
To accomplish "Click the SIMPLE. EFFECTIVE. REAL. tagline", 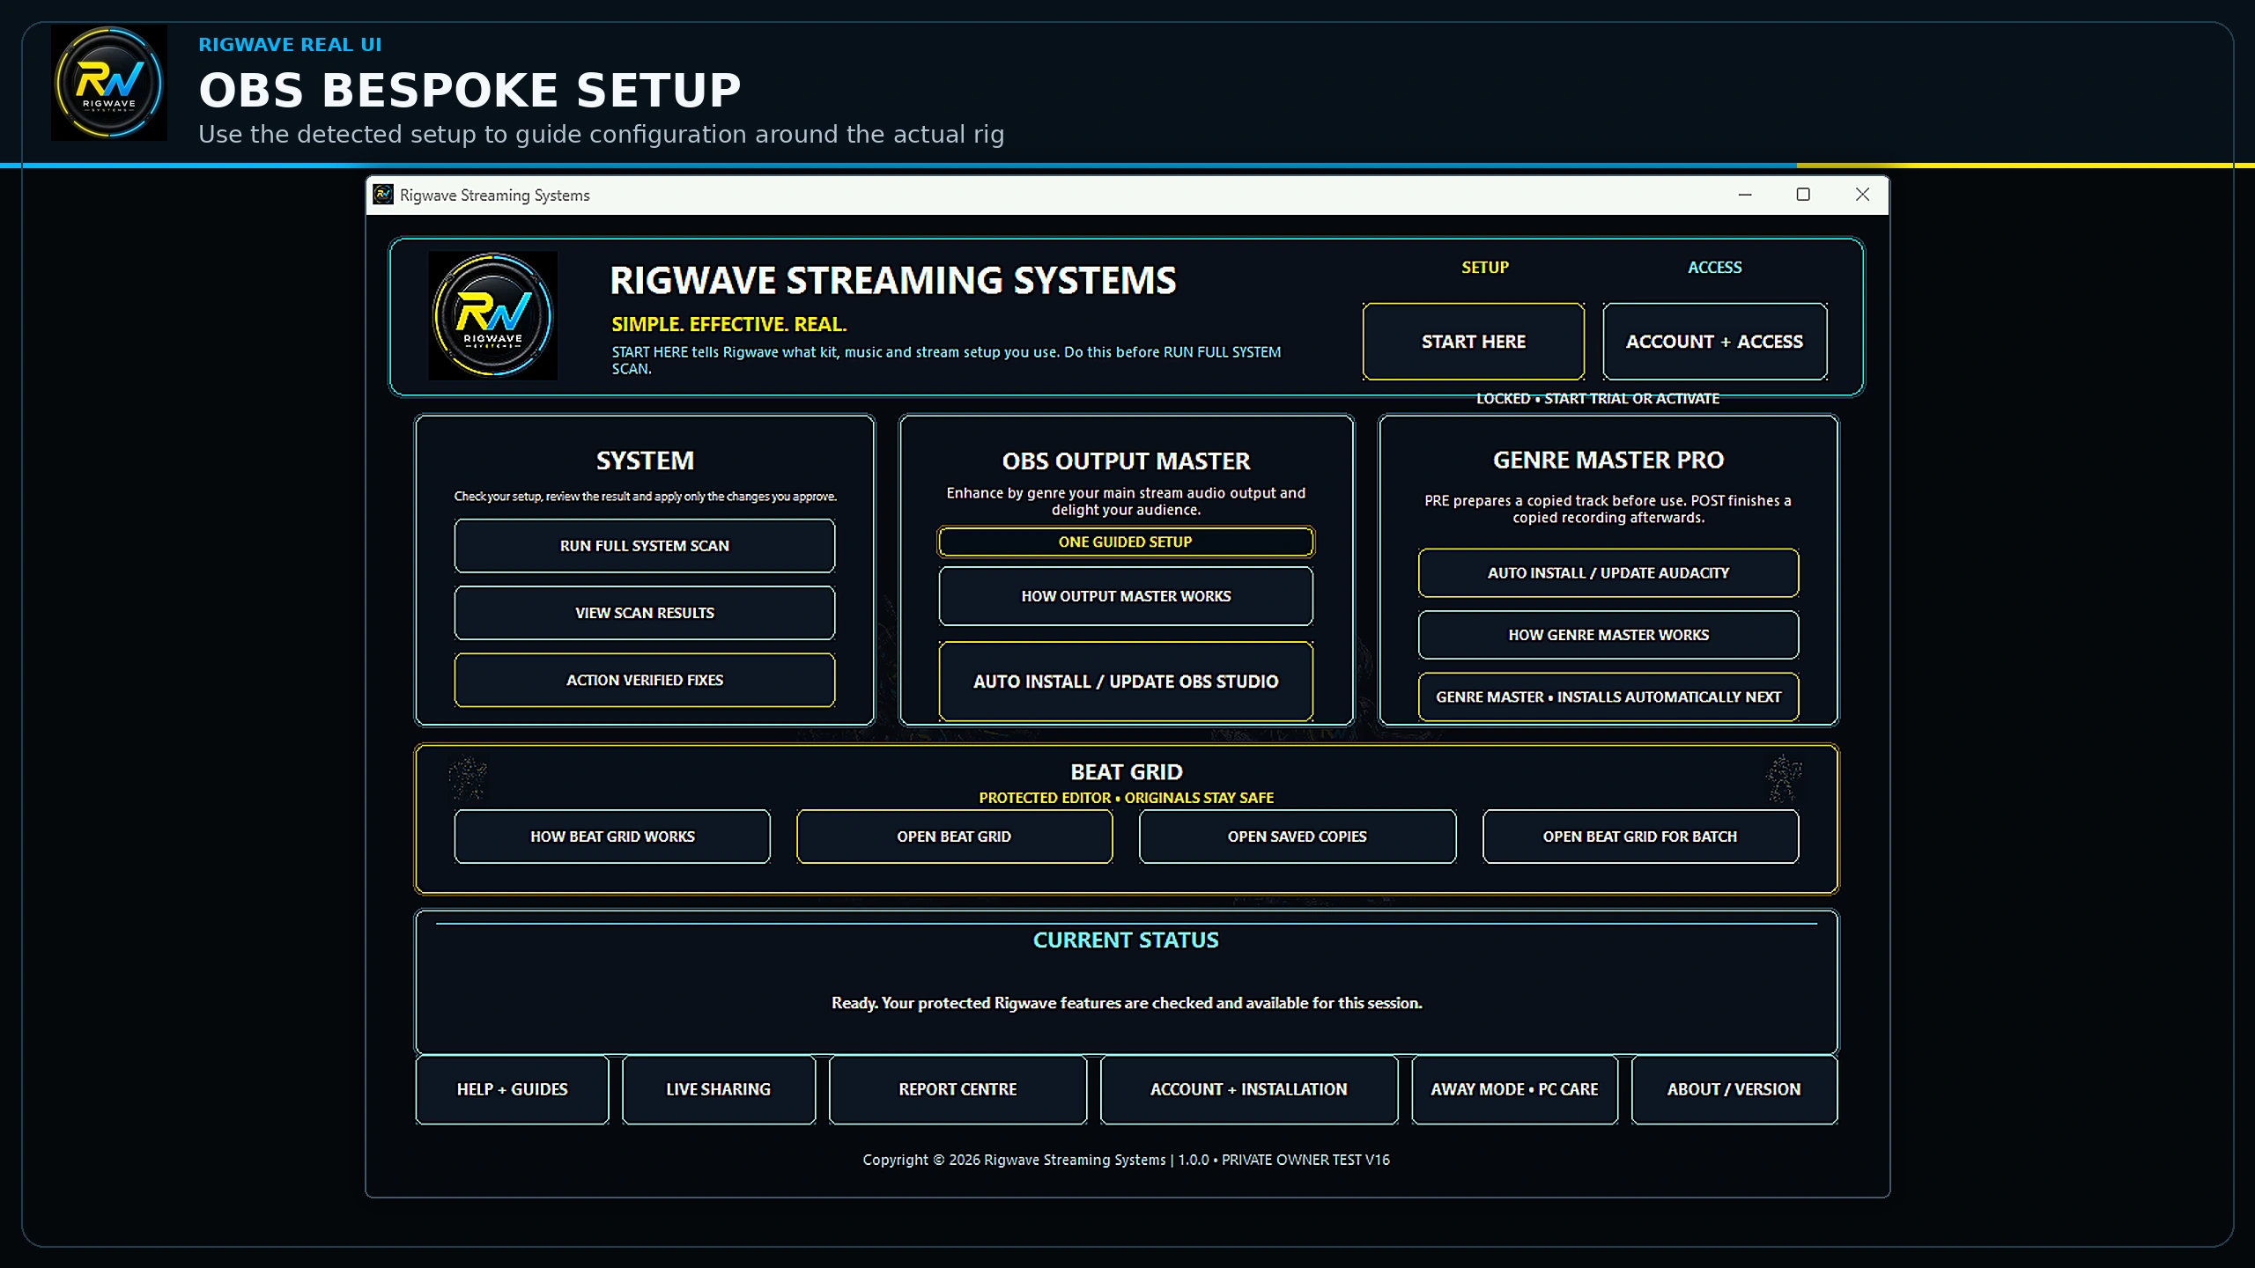I will (x=729, y=324).
